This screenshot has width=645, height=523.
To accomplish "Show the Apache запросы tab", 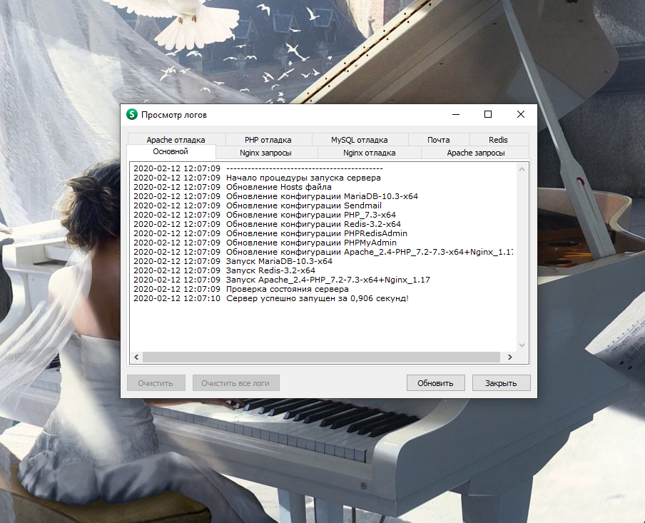I will [x=475, y=153].
